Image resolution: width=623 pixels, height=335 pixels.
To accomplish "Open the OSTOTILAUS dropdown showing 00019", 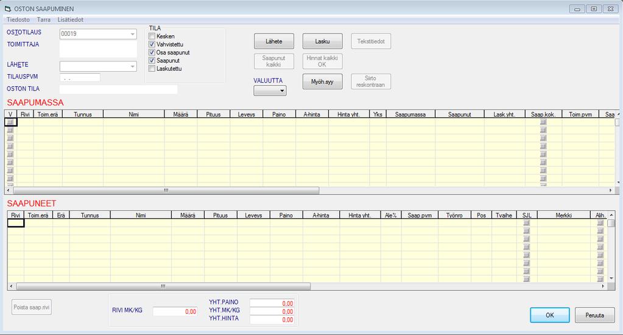I will click(133, 34).
